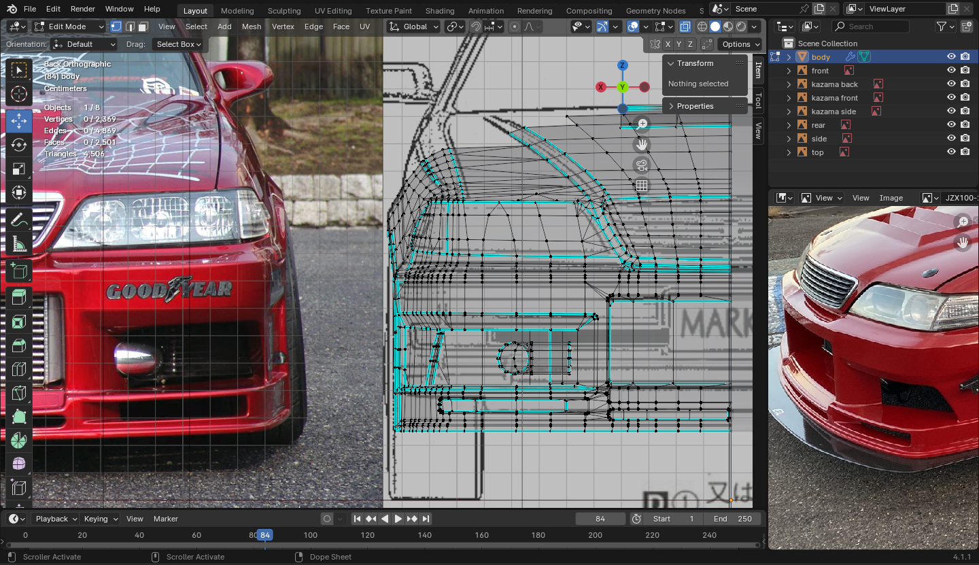The image size is (979, 565).
Task: Choose the Move tool
Action: [19, 121]
